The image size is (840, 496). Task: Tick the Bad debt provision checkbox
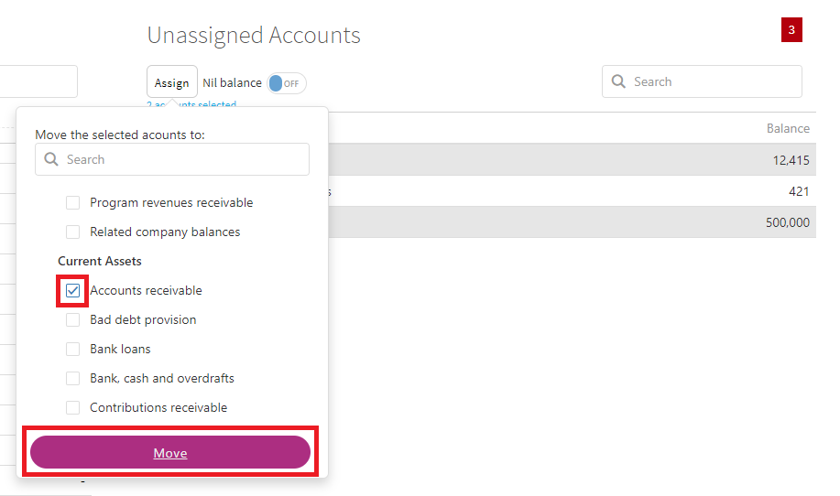[73, 320]
